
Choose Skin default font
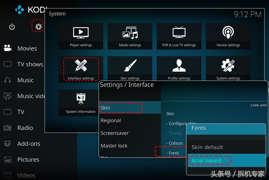point(226,147)
